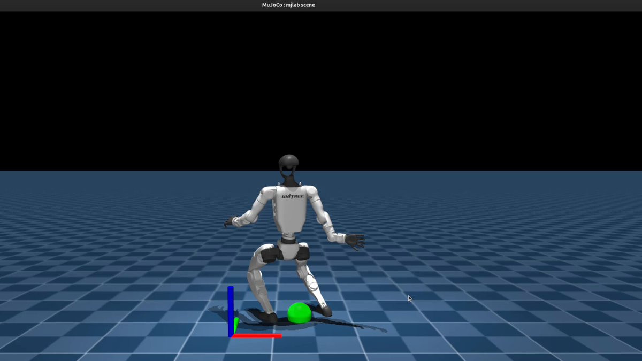Click the red X axis bar on the floor

click(x=257, y=336)
